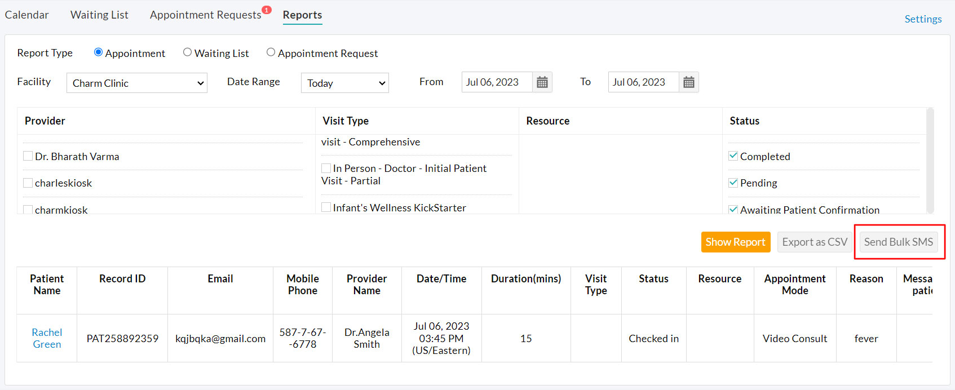
Task: Click the Checked in status cell
Action: (x=654, y=338)
